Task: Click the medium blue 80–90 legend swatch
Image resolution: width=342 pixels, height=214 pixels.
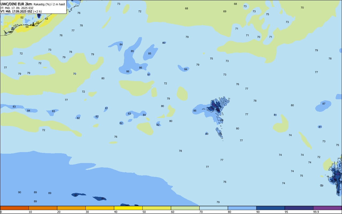Action: coord(242,208)
